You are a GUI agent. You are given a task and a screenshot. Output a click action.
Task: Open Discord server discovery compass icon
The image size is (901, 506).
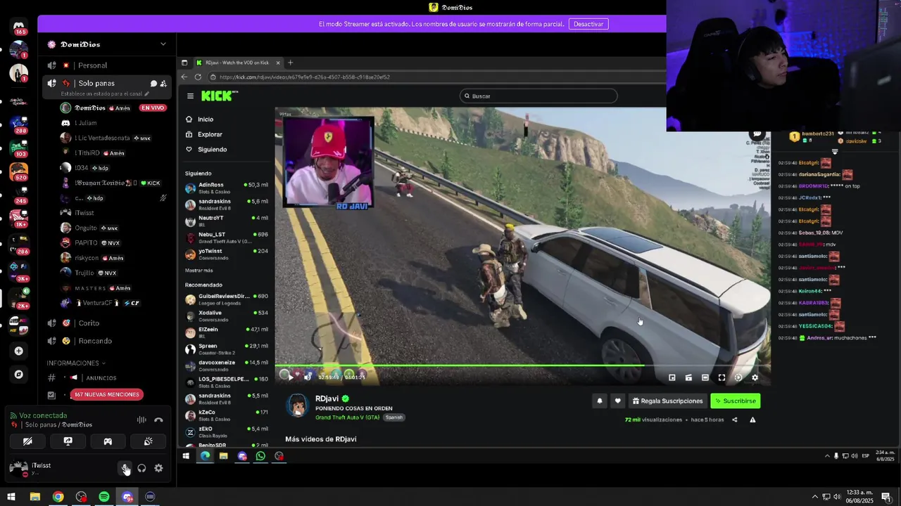(19, 375)
